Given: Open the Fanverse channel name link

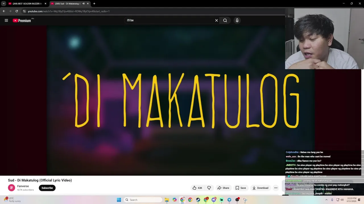Looking at the screenshot, I should coord(23,186).
